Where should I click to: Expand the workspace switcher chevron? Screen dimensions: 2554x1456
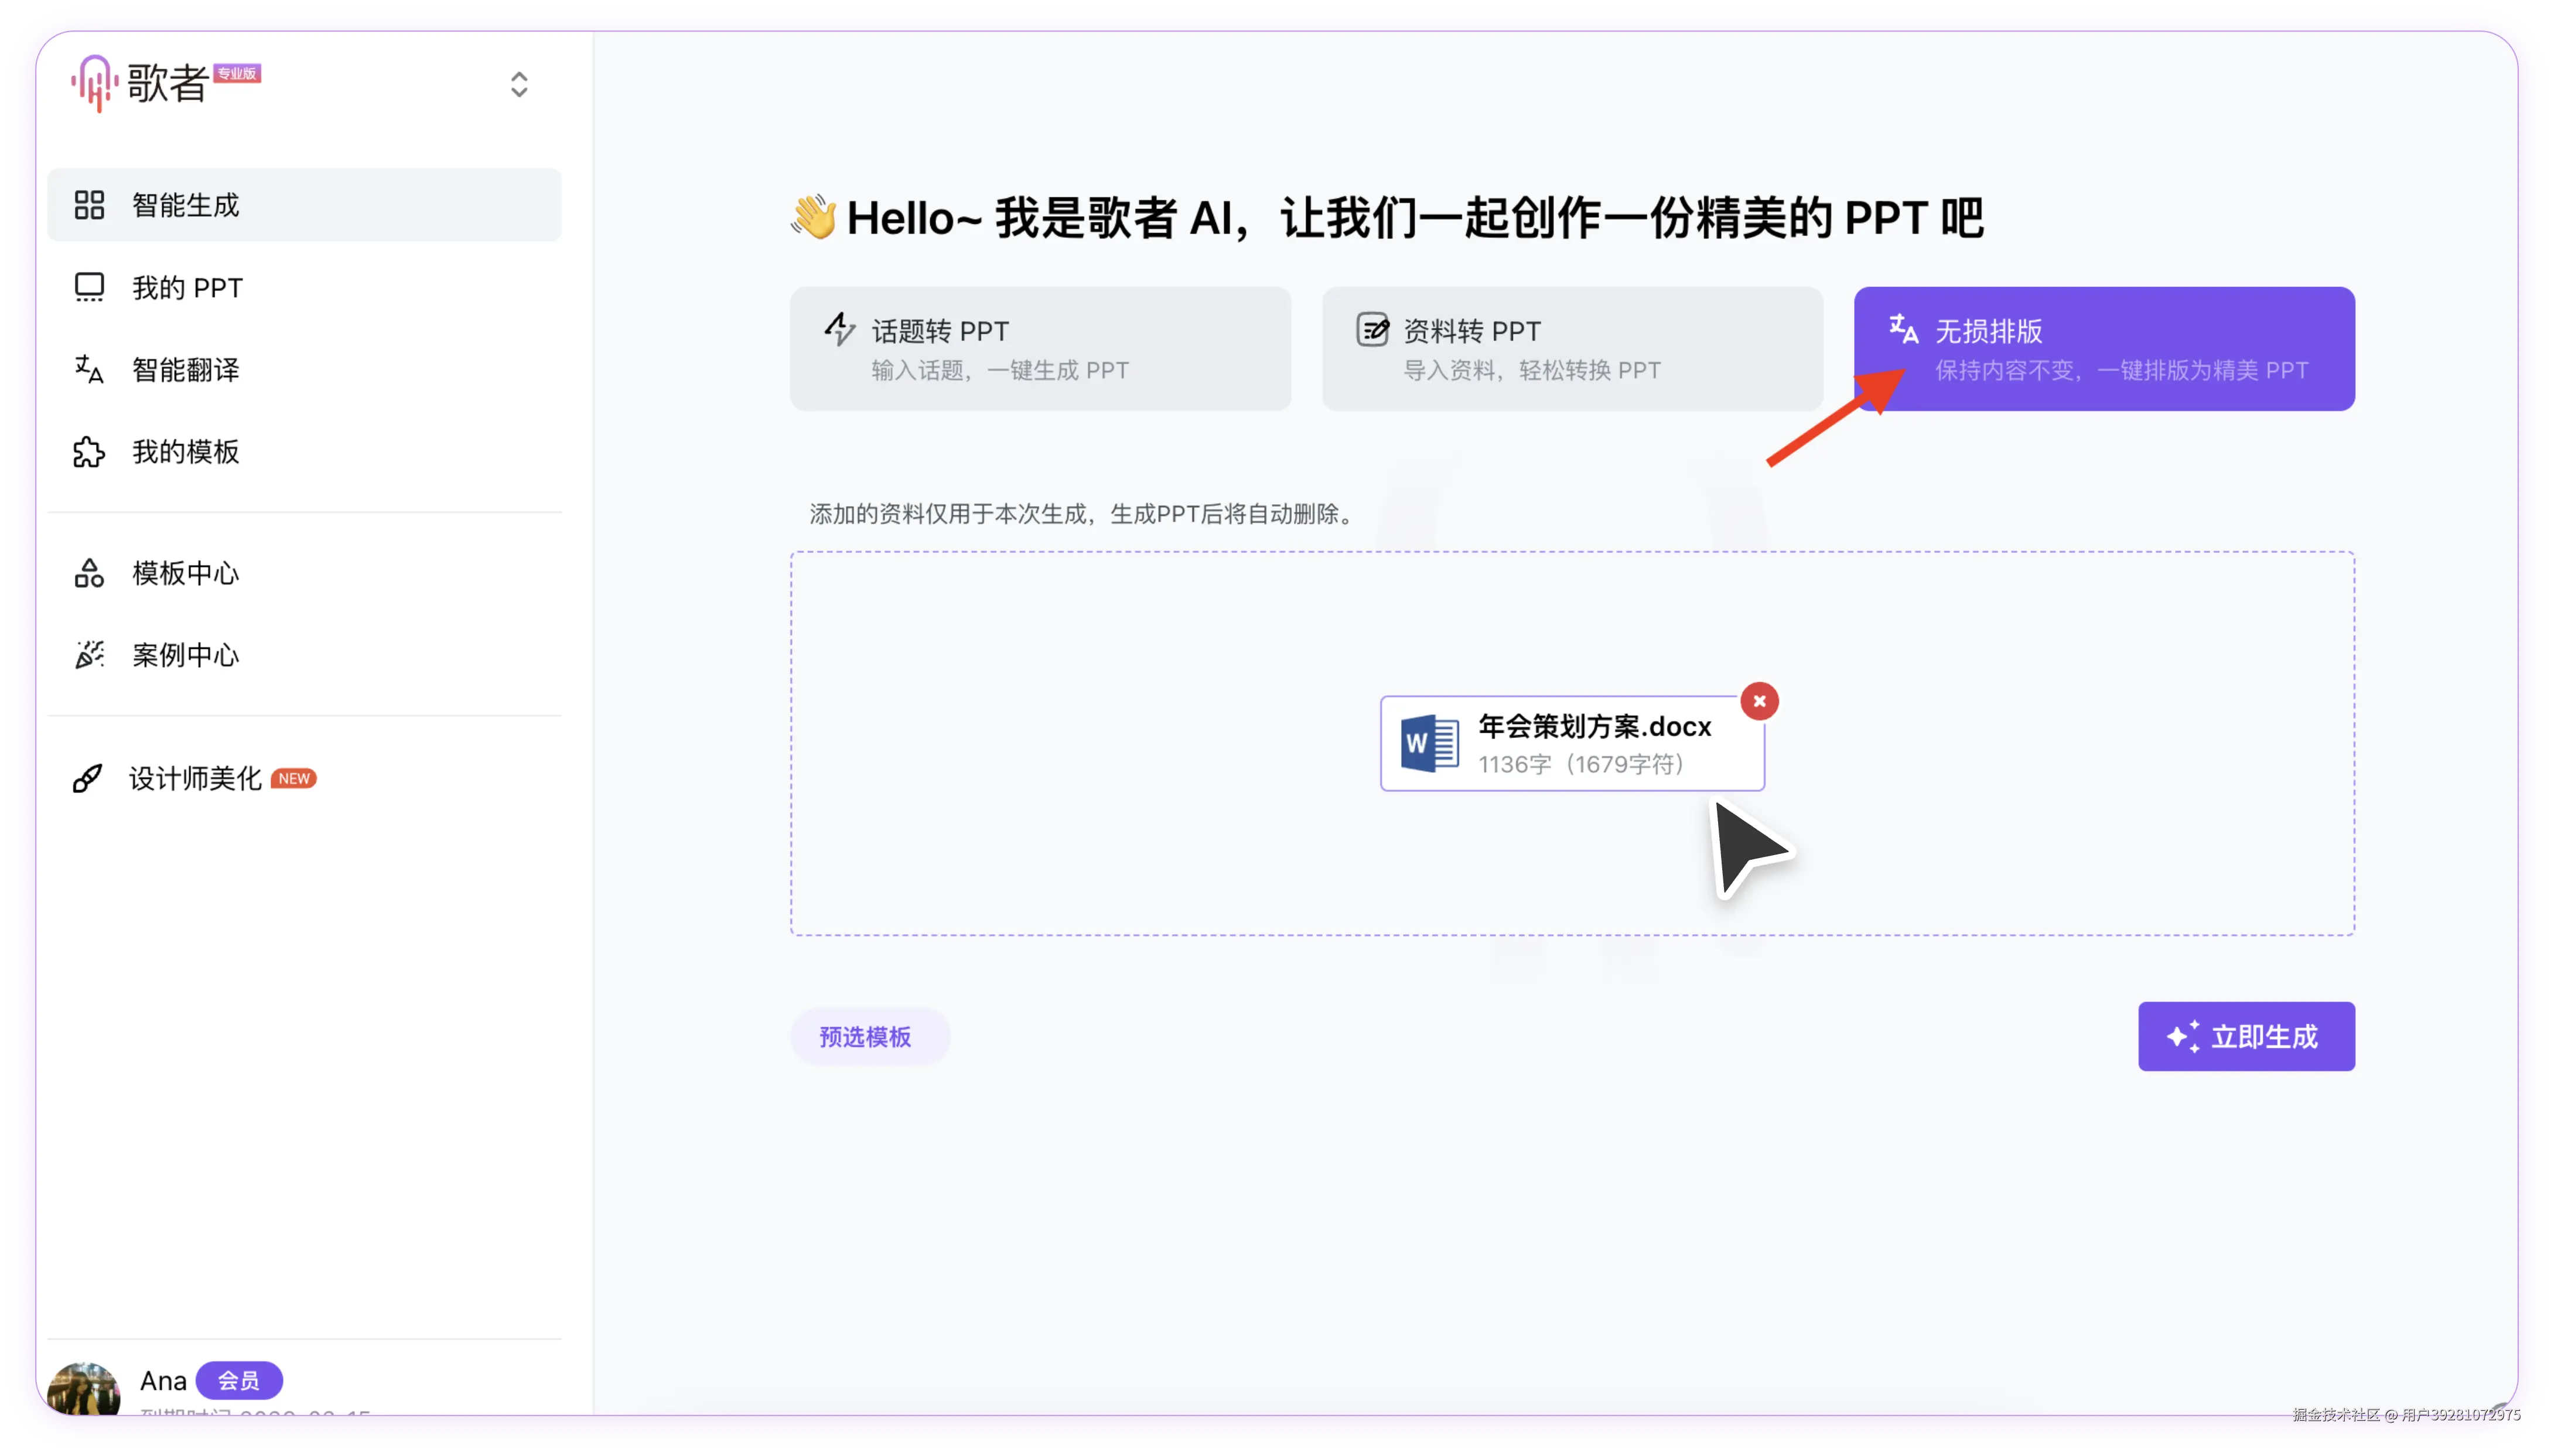tap(518, 84)
